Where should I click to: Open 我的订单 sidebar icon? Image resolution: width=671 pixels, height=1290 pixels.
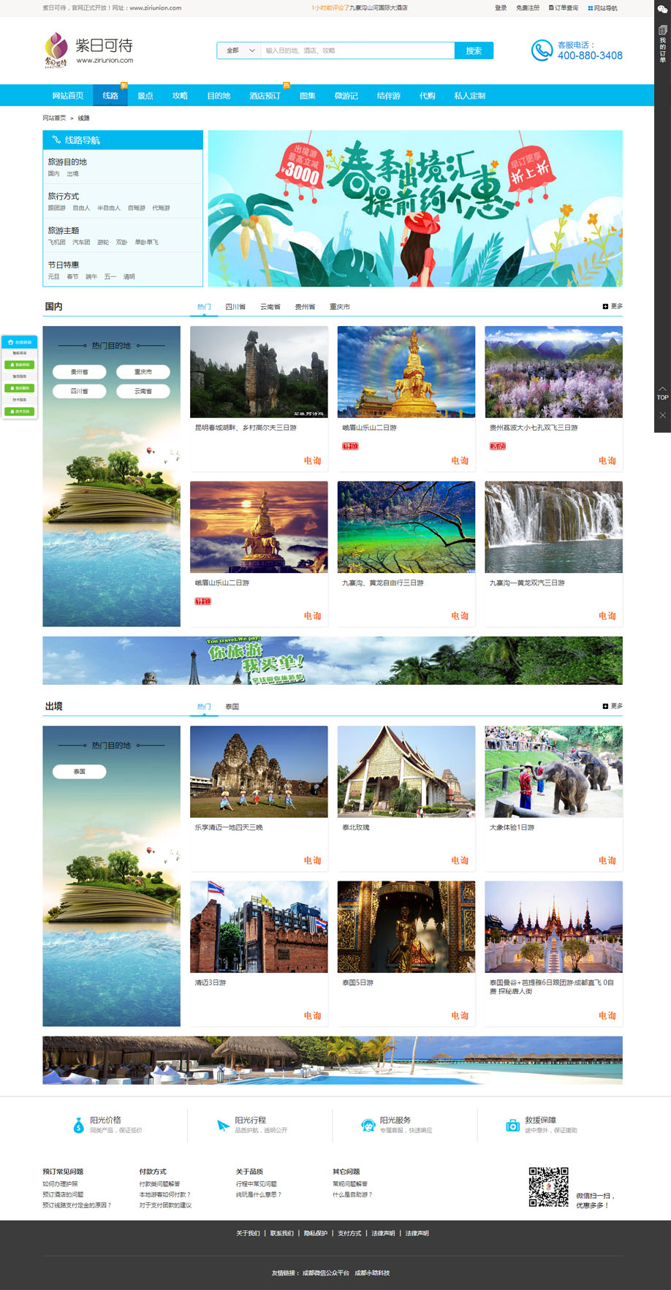pyautogui.click(x=662, y=44)
